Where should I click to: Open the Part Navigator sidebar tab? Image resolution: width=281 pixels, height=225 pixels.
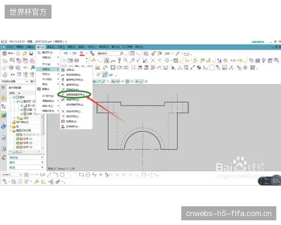pyautogui.click(x=4, y=107)
